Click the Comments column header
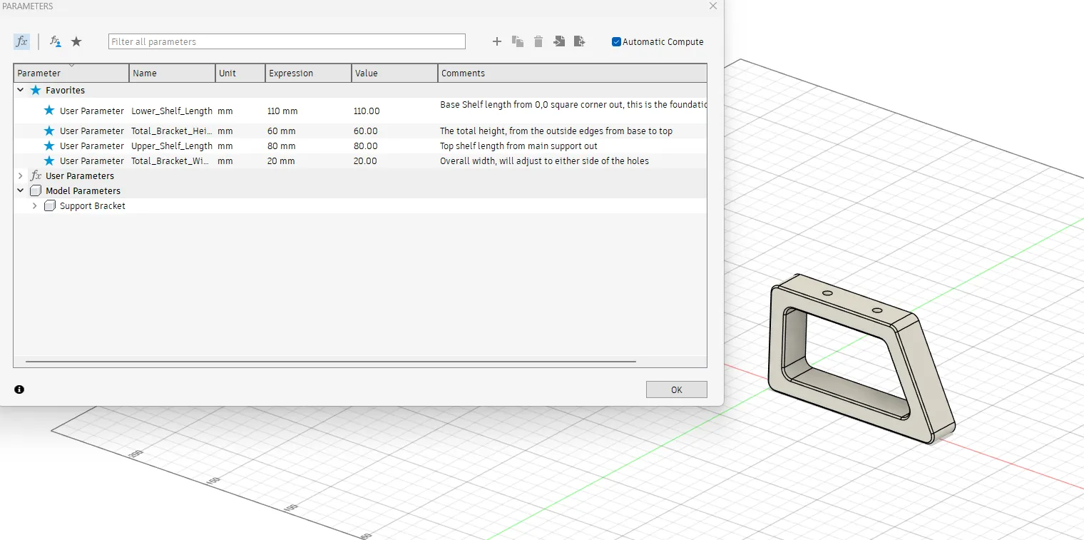Screen dimensions: 1084x540 click(x=573, y=73)
